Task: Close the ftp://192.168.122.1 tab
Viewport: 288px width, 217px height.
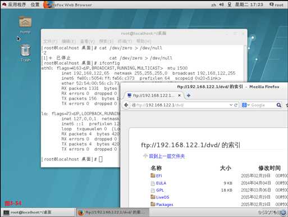Action: point(179,96)
